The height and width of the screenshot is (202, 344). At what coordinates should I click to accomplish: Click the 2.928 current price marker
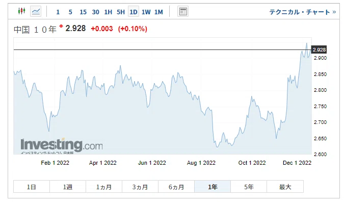(x=319, y=49)
